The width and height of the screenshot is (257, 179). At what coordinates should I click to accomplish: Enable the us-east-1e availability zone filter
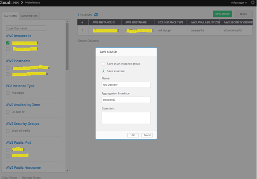[x=8, y=112]
